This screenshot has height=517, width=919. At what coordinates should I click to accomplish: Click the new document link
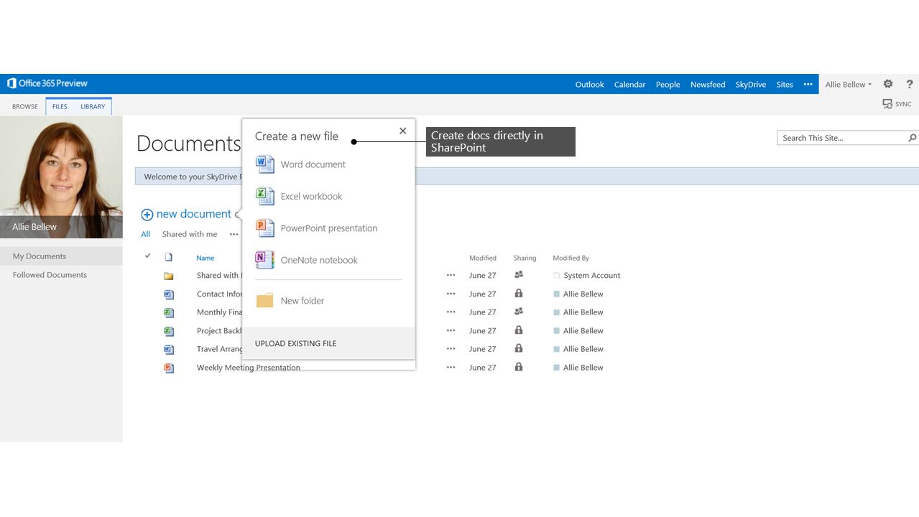pyautogui.click(x=194, y=214)
